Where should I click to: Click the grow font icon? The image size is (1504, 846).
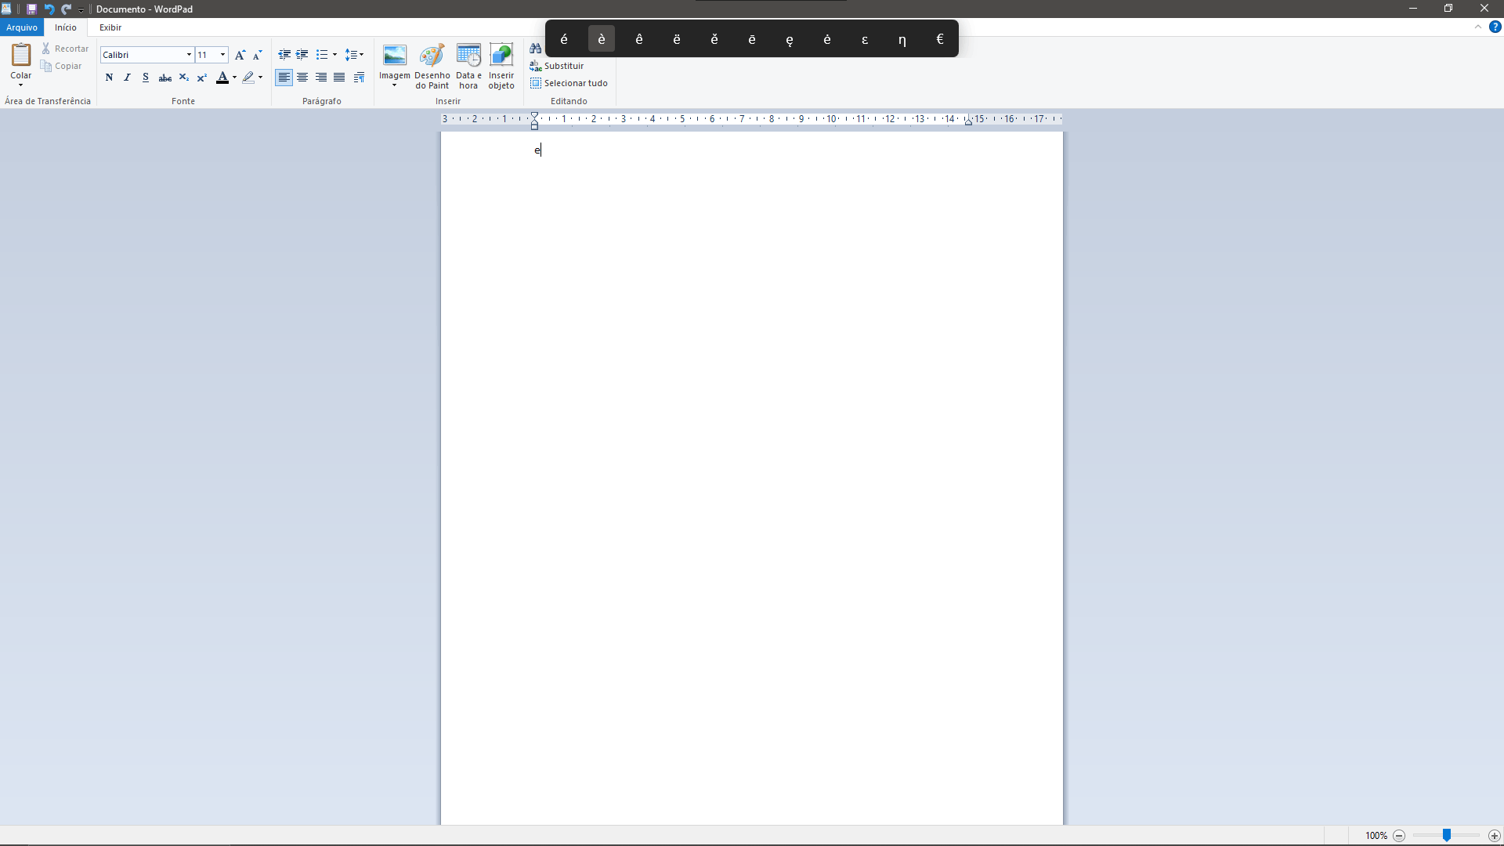pos(240,55)
